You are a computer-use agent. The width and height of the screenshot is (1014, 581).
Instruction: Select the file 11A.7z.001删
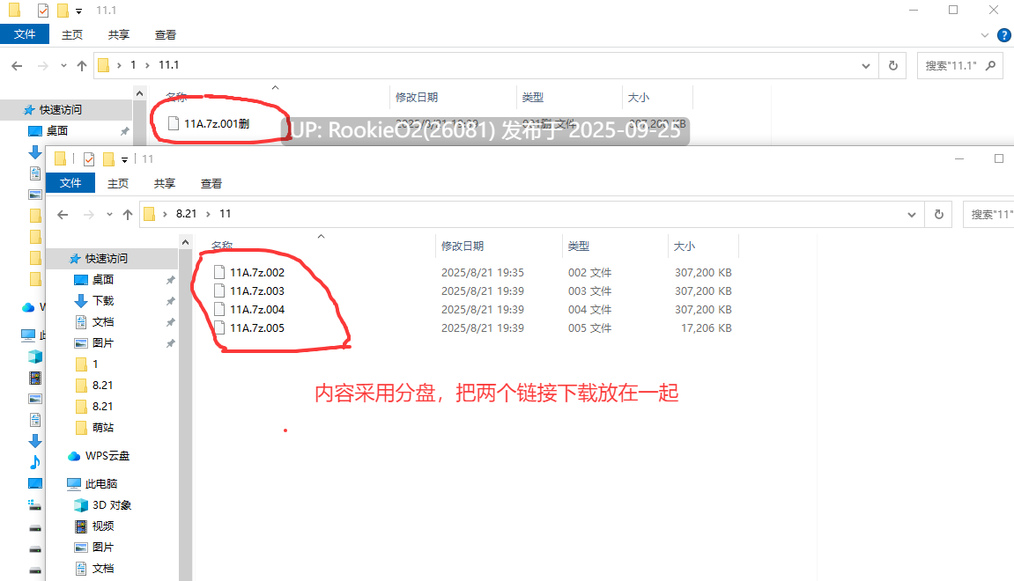coord(208,123)
